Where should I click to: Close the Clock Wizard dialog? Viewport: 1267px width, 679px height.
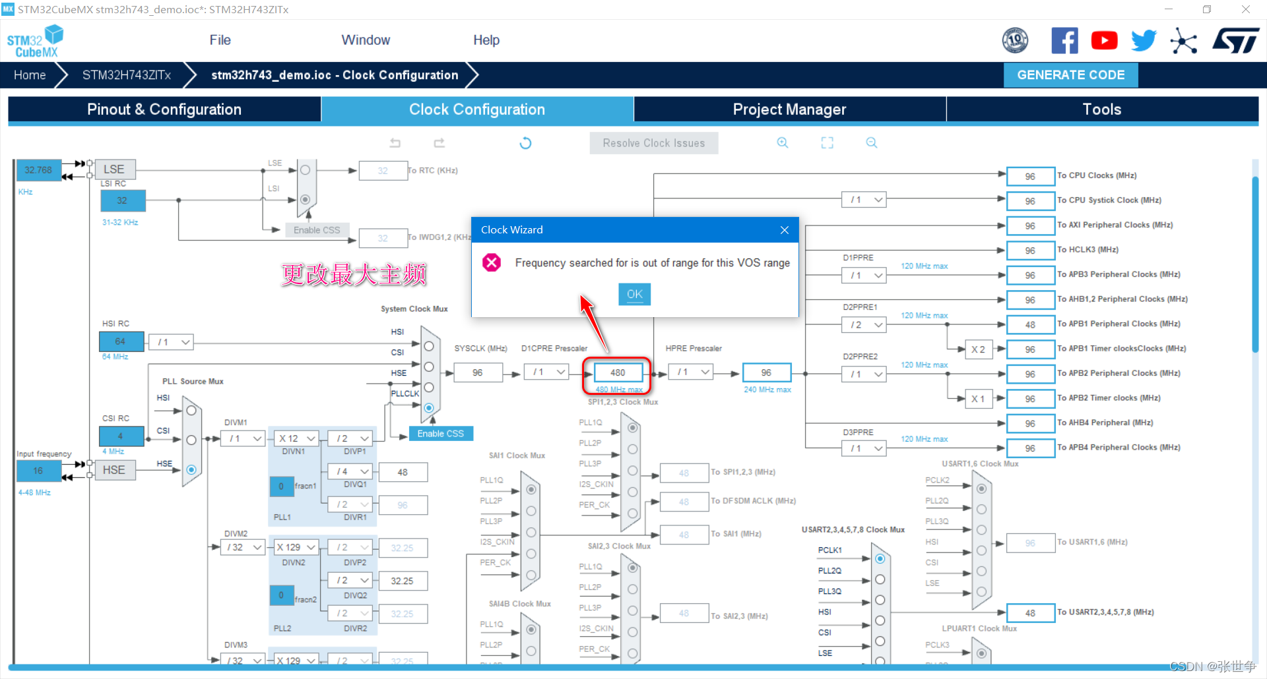(785, 230)
